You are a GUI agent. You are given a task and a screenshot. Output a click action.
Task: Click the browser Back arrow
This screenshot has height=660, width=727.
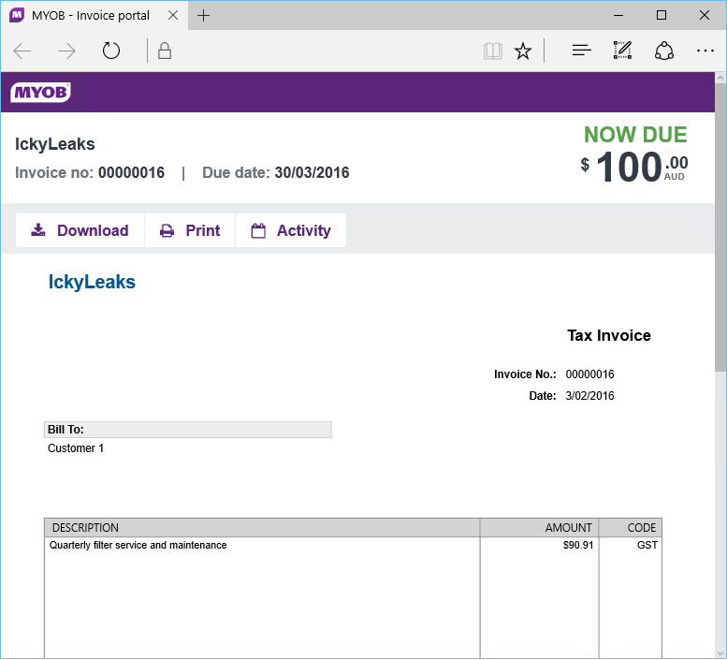click(x=22, y=51)
